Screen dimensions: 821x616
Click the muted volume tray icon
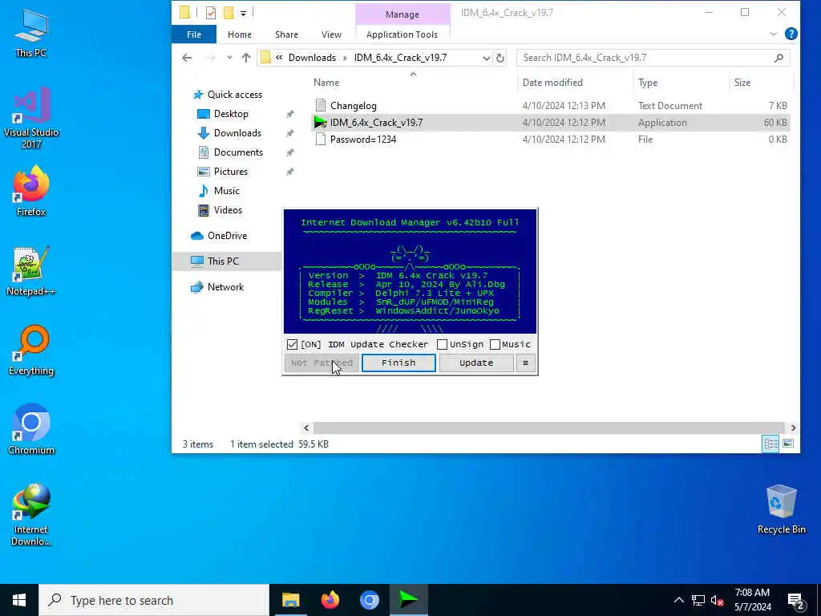point(717,600)
